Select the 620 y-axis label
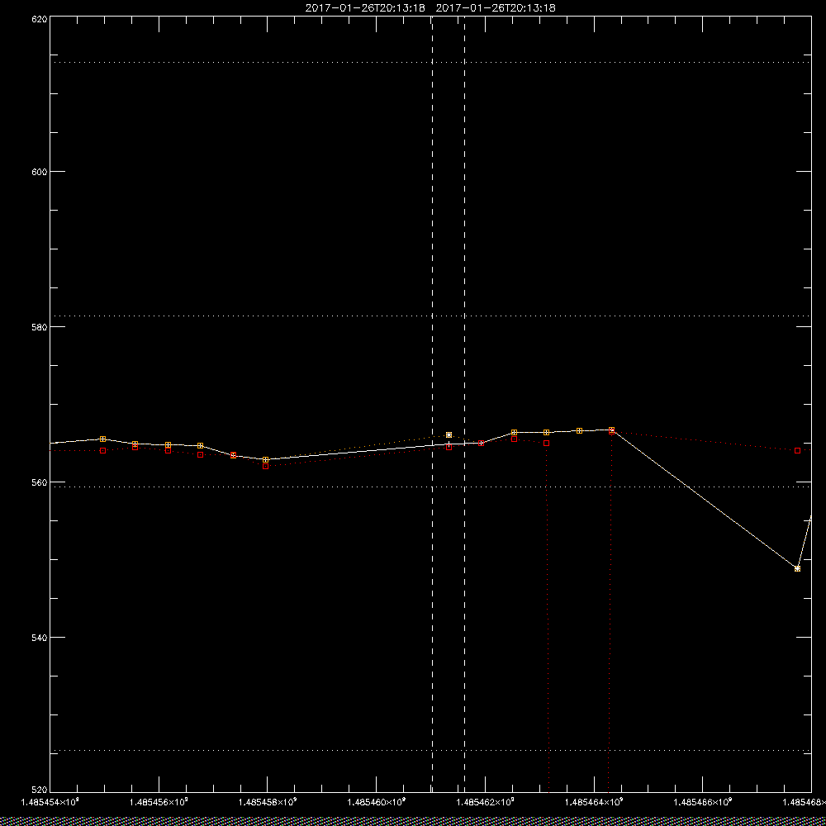The image size is (826, 826). point(40,18)
